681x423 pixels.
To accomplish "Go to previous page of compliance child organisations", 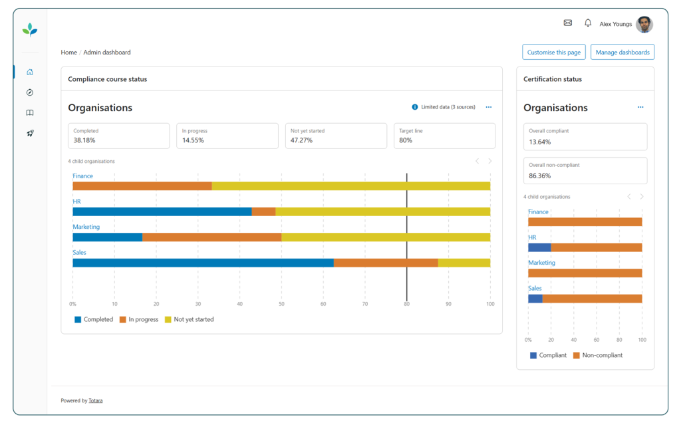I will click(477, 161).
